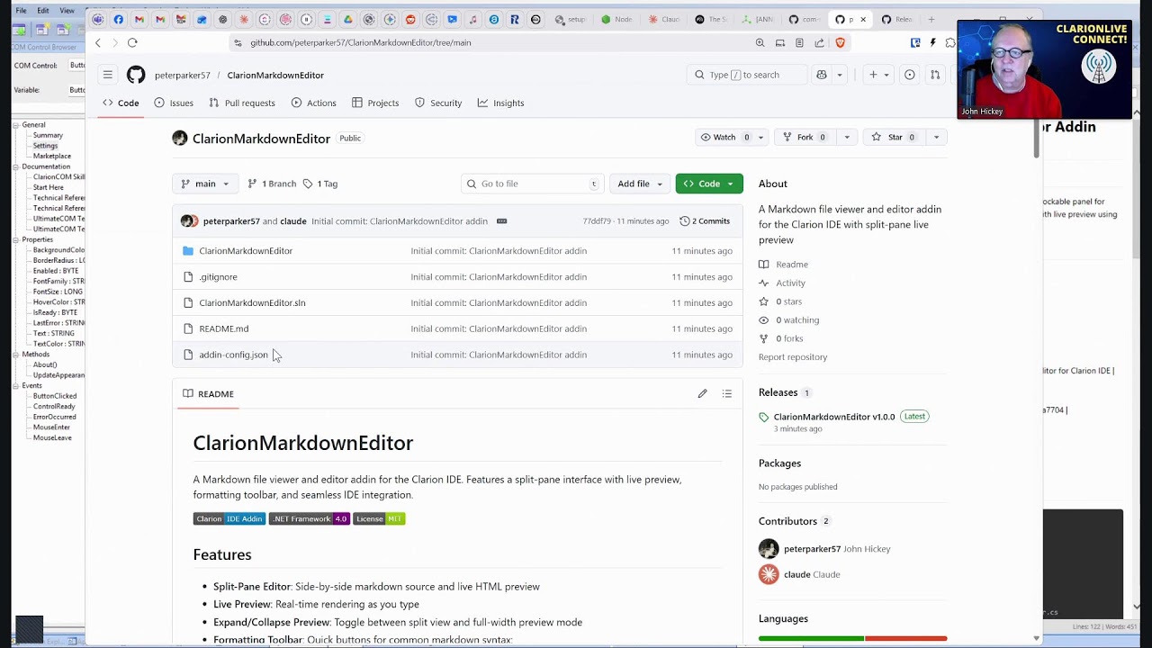
Task: Click the zoom magnifier in address bar
Action: (x=760, y=42)
